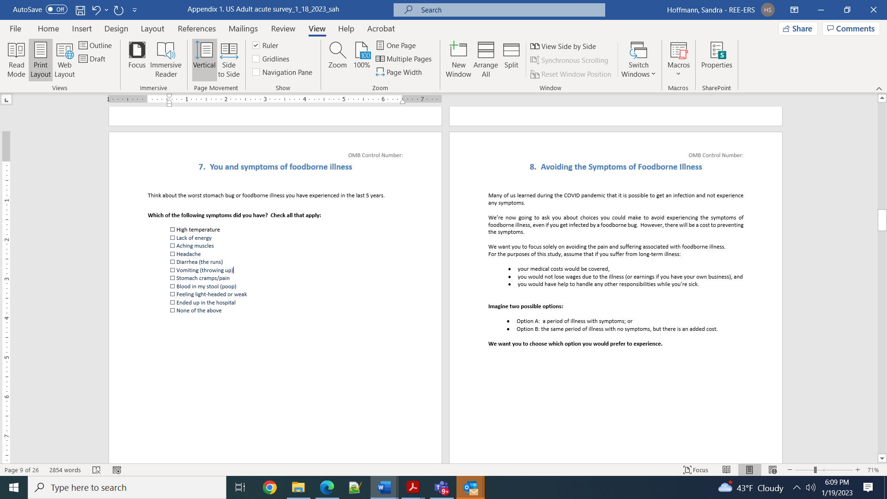Enable the Gridlines checkbox
This screenshot has width=887, height=499.
click(x=256, y=59)
